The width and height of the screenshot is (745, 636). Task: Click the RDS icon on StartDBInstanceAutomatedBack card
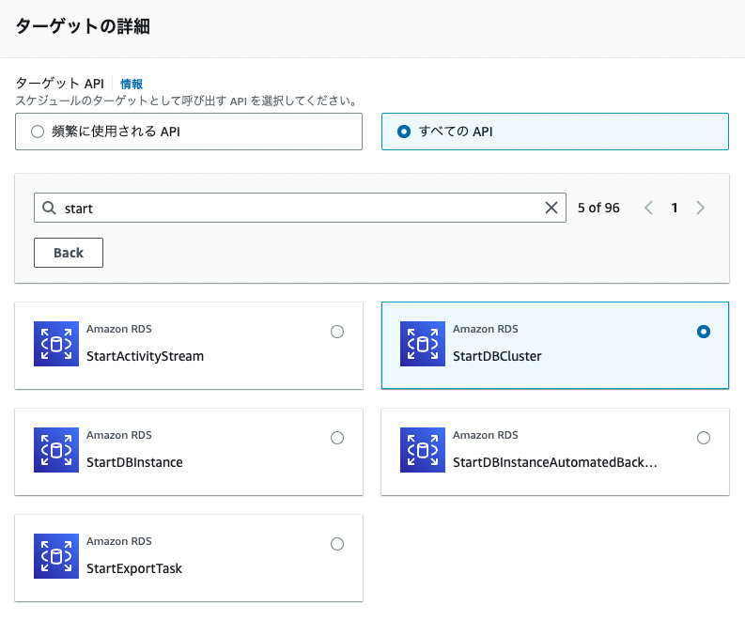pos(423,450)
